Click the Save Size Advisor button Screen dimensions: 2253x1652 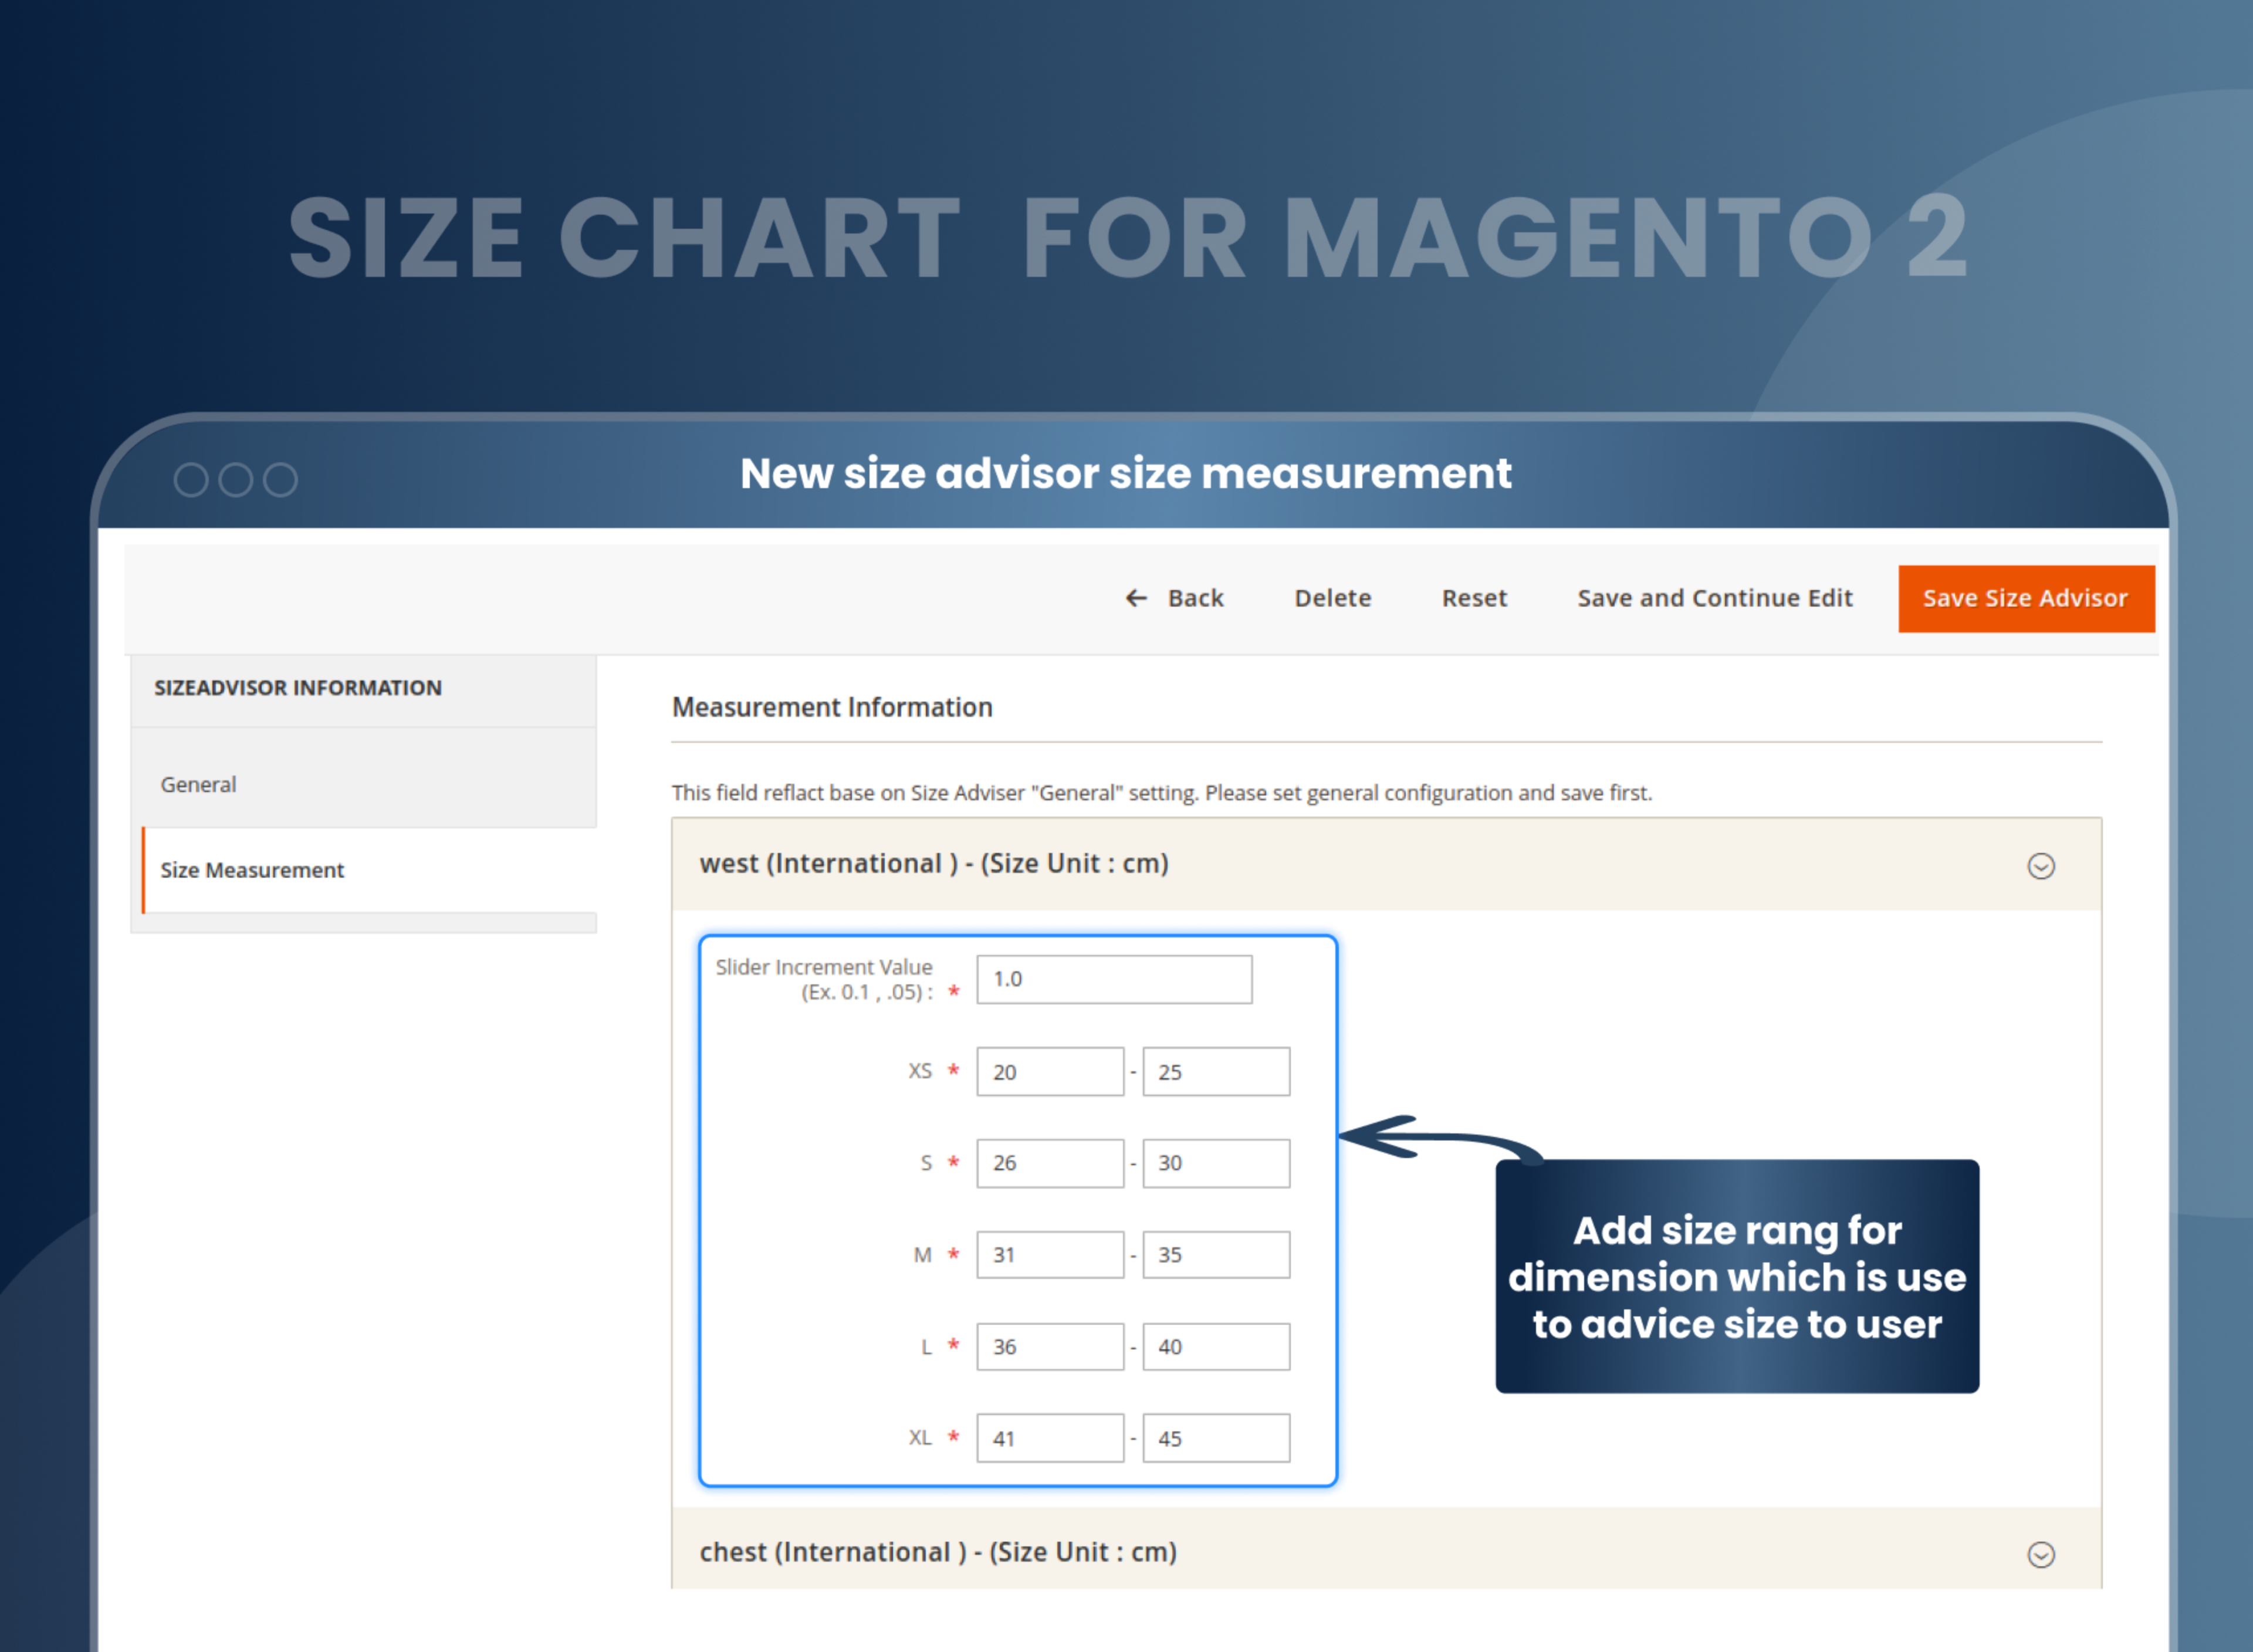click(x=2025, y=598)
